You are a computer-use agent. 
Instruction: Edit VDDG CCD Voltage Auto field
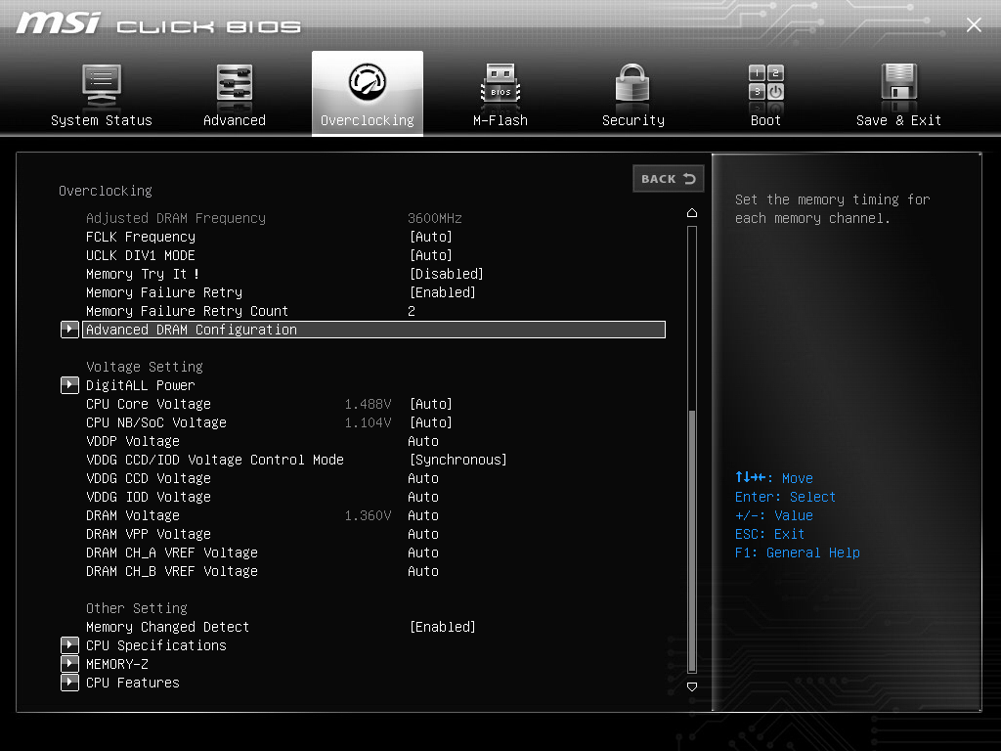(423, 478)
